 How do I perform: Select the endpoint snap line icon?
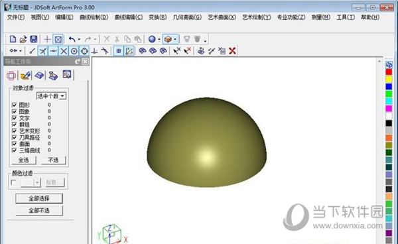[x=33, y=51]
